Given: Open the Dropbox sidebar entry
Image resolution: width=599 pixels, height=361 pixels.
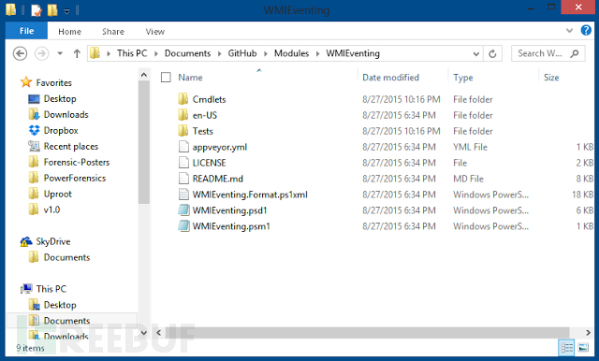Looking at the screenshot, I should pos(61,131).
